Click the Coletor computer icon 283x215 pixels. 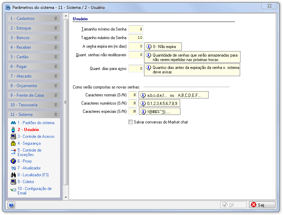click(x=13, y=182)
